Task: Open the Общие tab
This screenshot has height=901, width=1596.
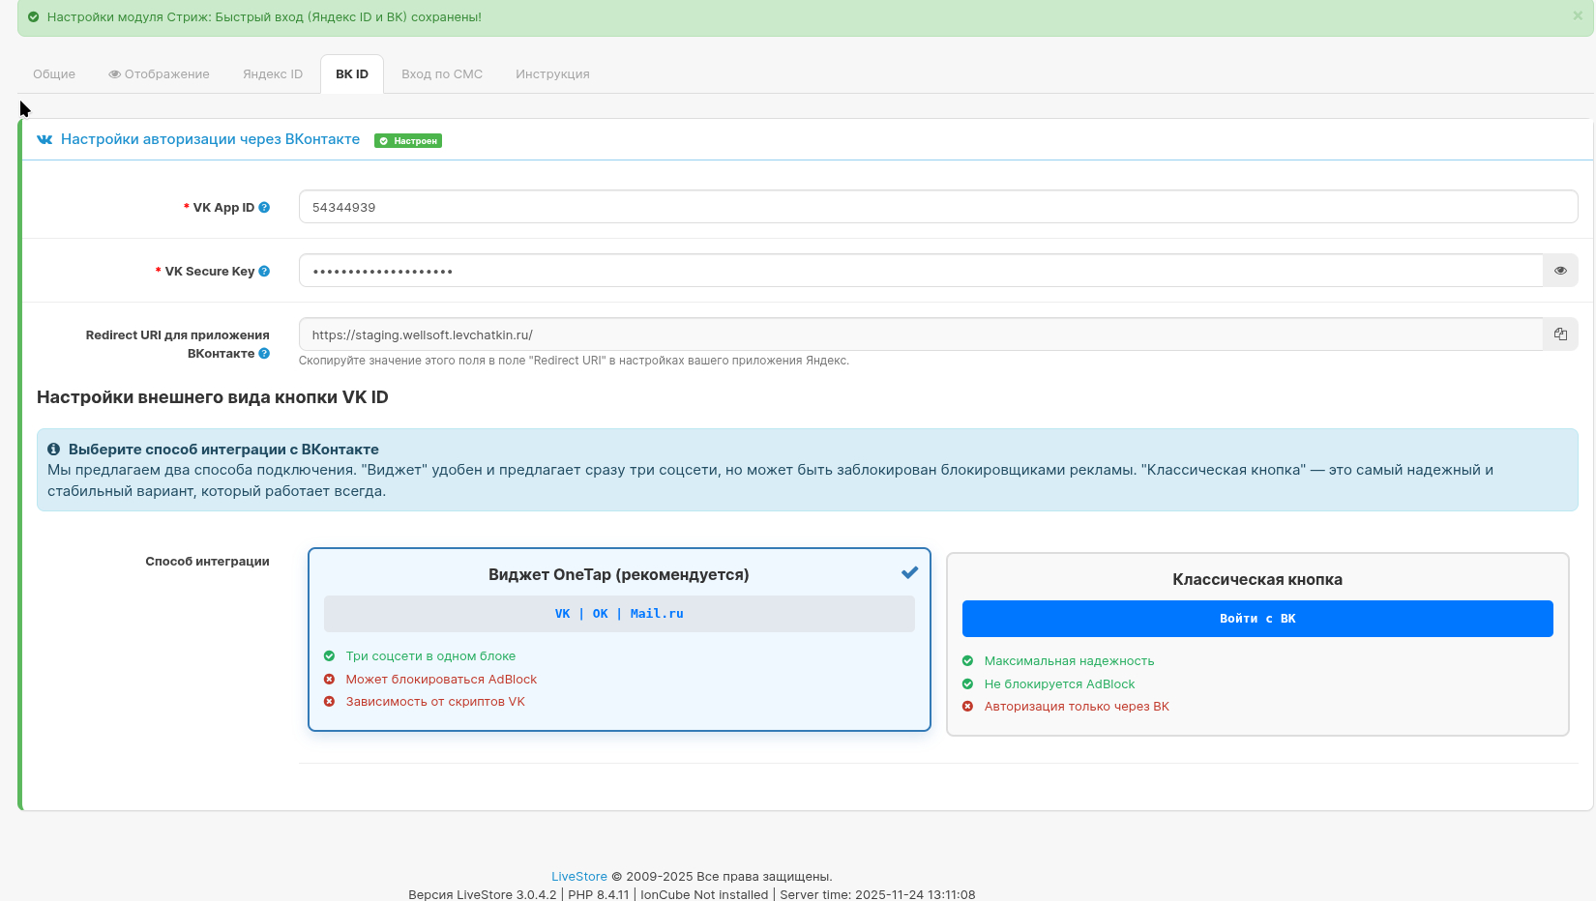Action: (x=54, y=74)
